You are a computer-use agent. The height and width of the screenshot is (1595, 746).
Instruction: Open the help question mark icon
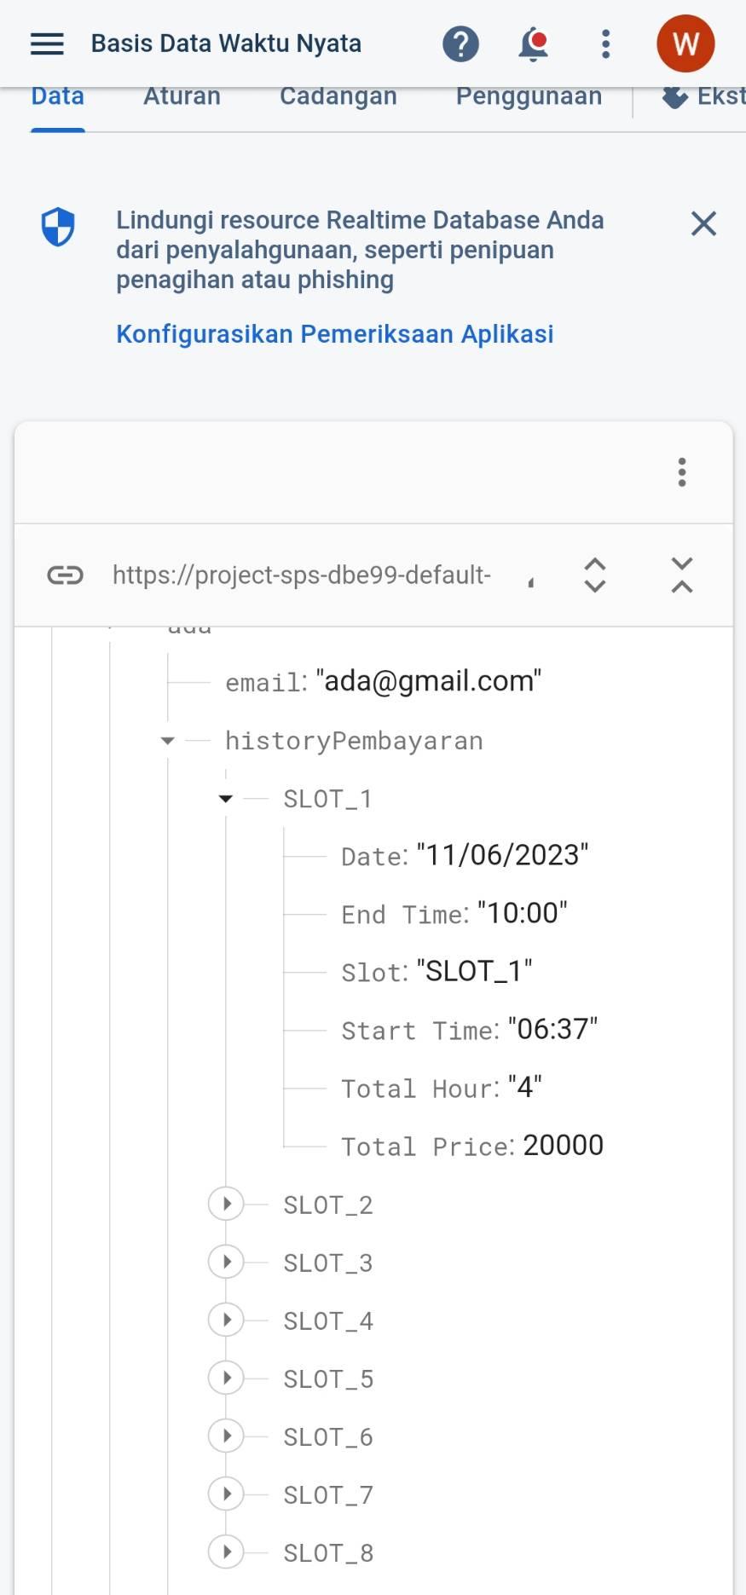tap(460, 43)
